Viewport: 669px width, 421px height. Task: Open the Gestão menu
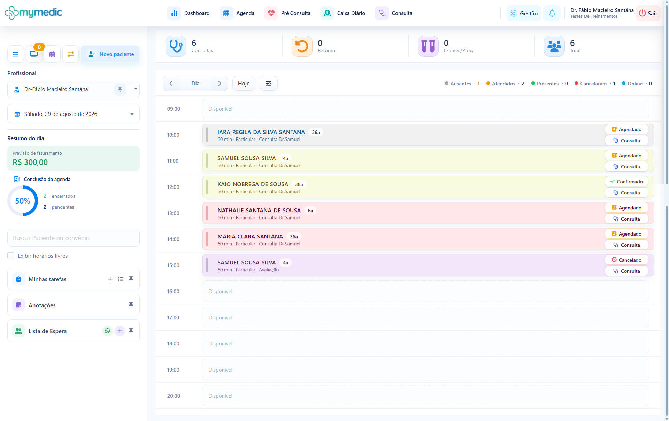[524, 13]
